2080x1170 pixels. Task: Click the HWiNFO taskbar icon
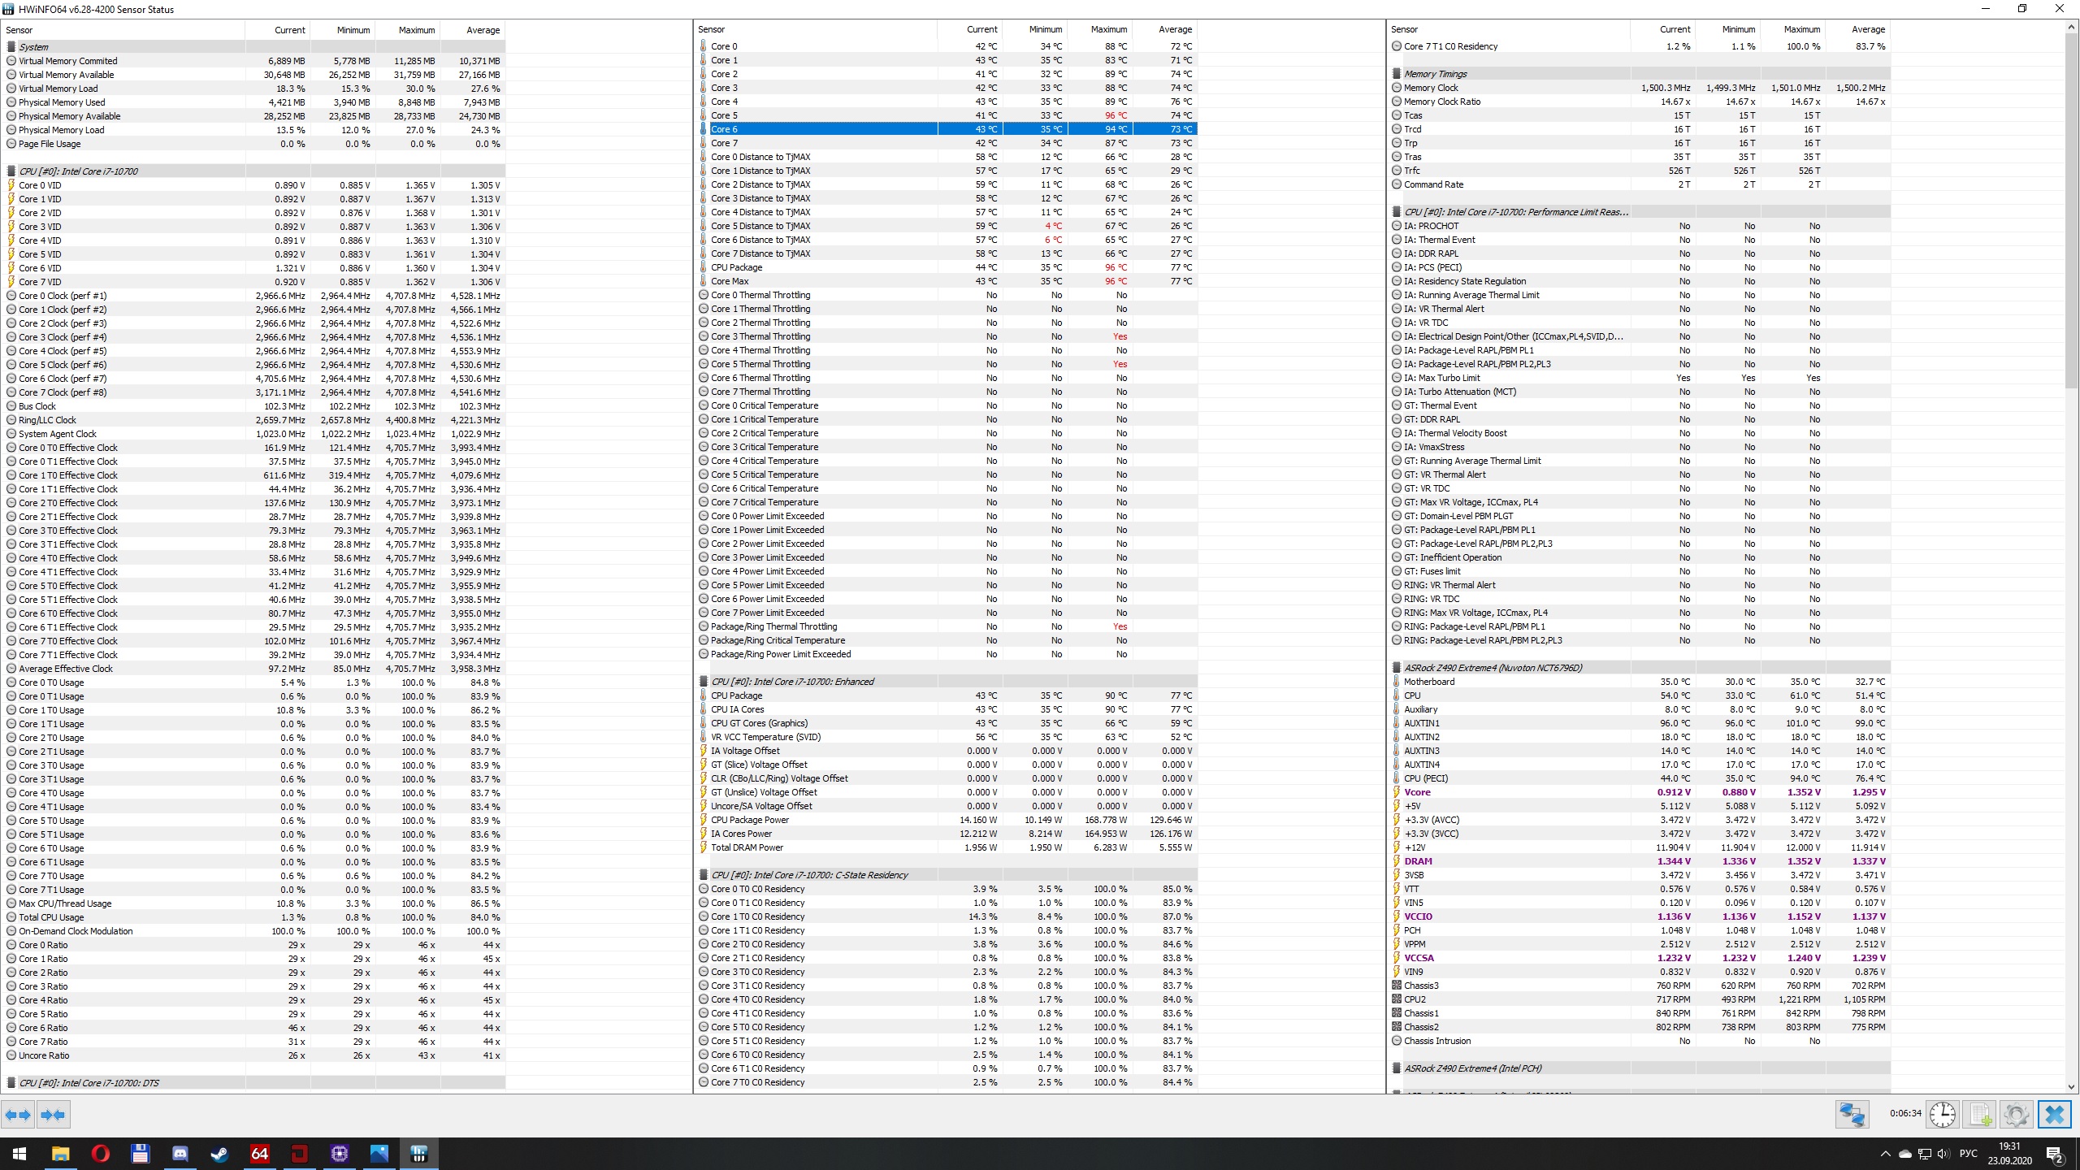(418, 1153)
